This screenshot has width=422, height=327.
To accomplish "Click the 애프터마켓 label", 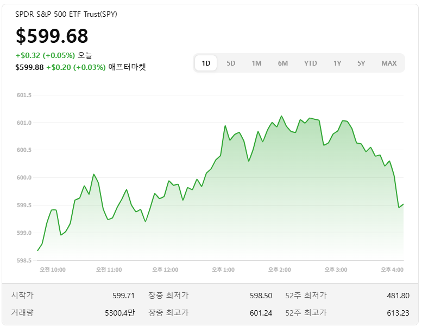I will point(127,67).
